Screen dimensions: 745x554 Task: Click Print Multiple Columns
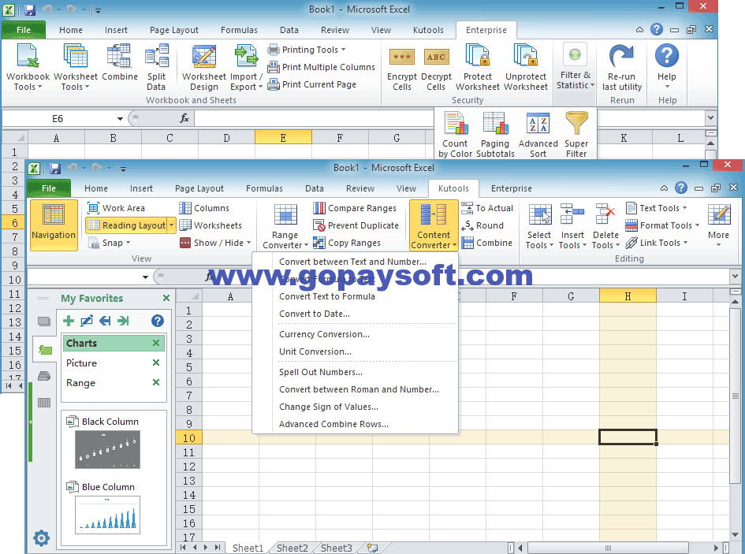321,67
